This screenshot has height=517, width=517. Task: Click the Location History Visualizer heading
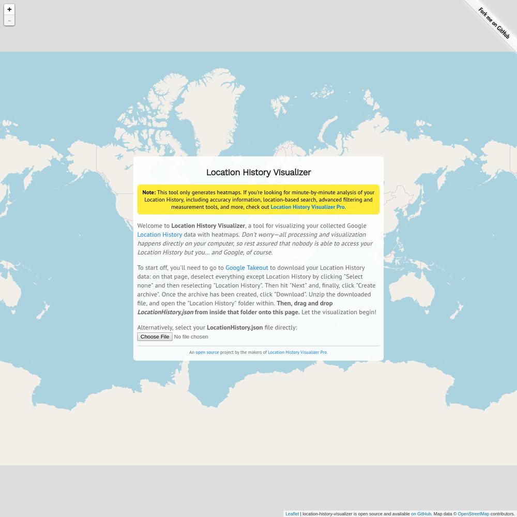[x=258, y=173]
